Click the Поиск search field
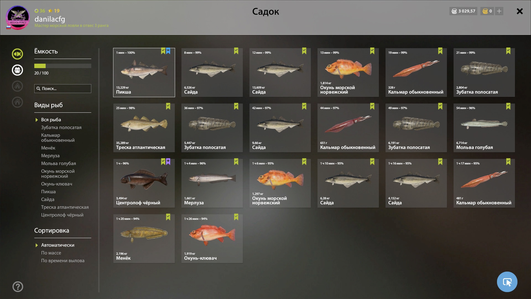 pos(63,89)
